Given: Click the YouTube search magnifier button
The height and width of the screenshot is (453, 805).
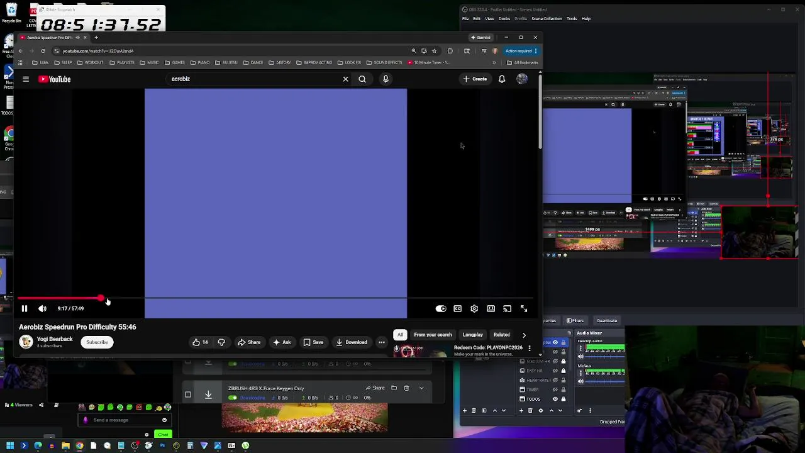Looking at the screenshot, I should coord(362,79).
